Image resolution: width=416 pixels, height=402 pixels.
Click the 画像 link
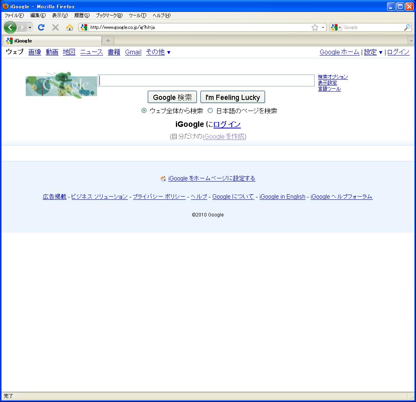(x=35, y=52)
